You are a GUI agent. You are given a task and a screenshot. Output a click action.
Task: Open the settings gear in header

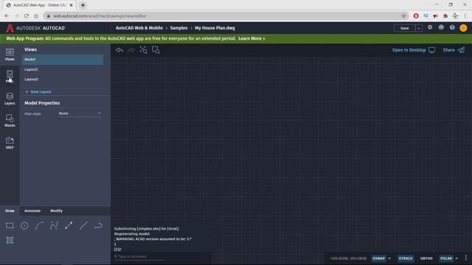point(430,27)
